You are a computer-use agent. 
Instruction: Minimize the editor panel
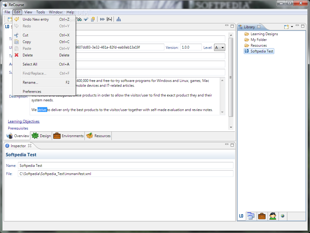[227, 25]
